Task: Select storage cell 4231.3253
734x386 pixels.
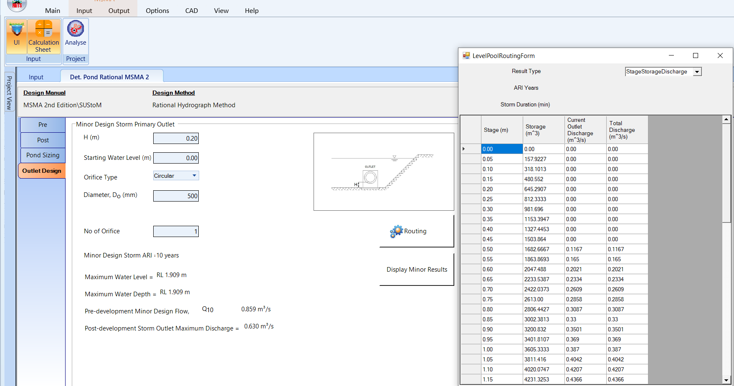Action: coord(544,379)
